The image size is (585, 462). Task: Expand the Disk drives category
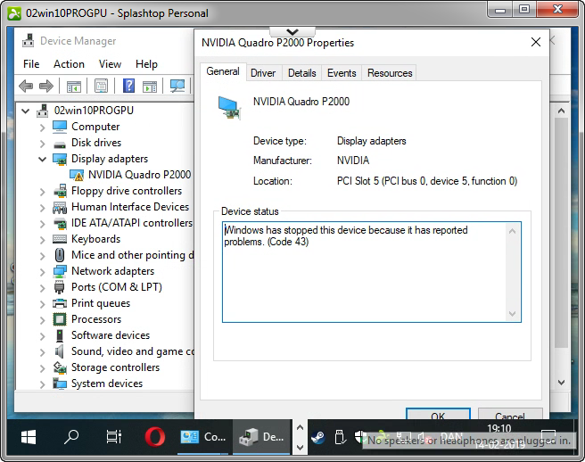pos(42,144)
